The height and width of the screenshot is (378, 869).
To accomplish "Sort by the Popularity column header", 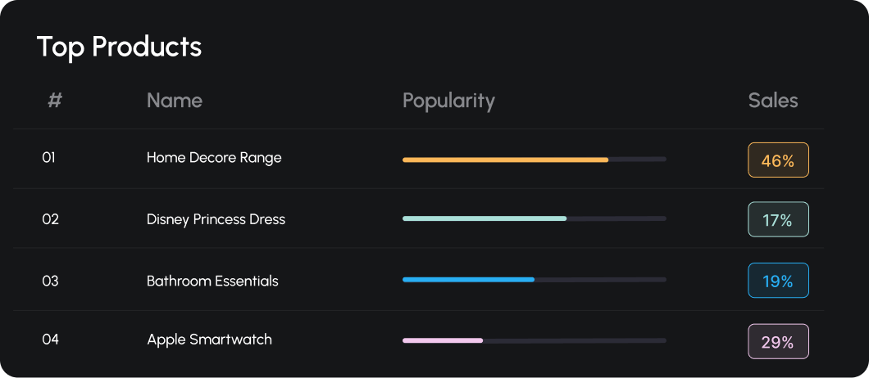I will point(448,101).
